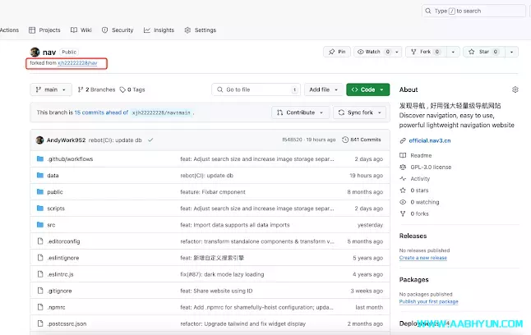View the 2 Branches list
This screenshot has height=335, width=531.
pos(97,89)
